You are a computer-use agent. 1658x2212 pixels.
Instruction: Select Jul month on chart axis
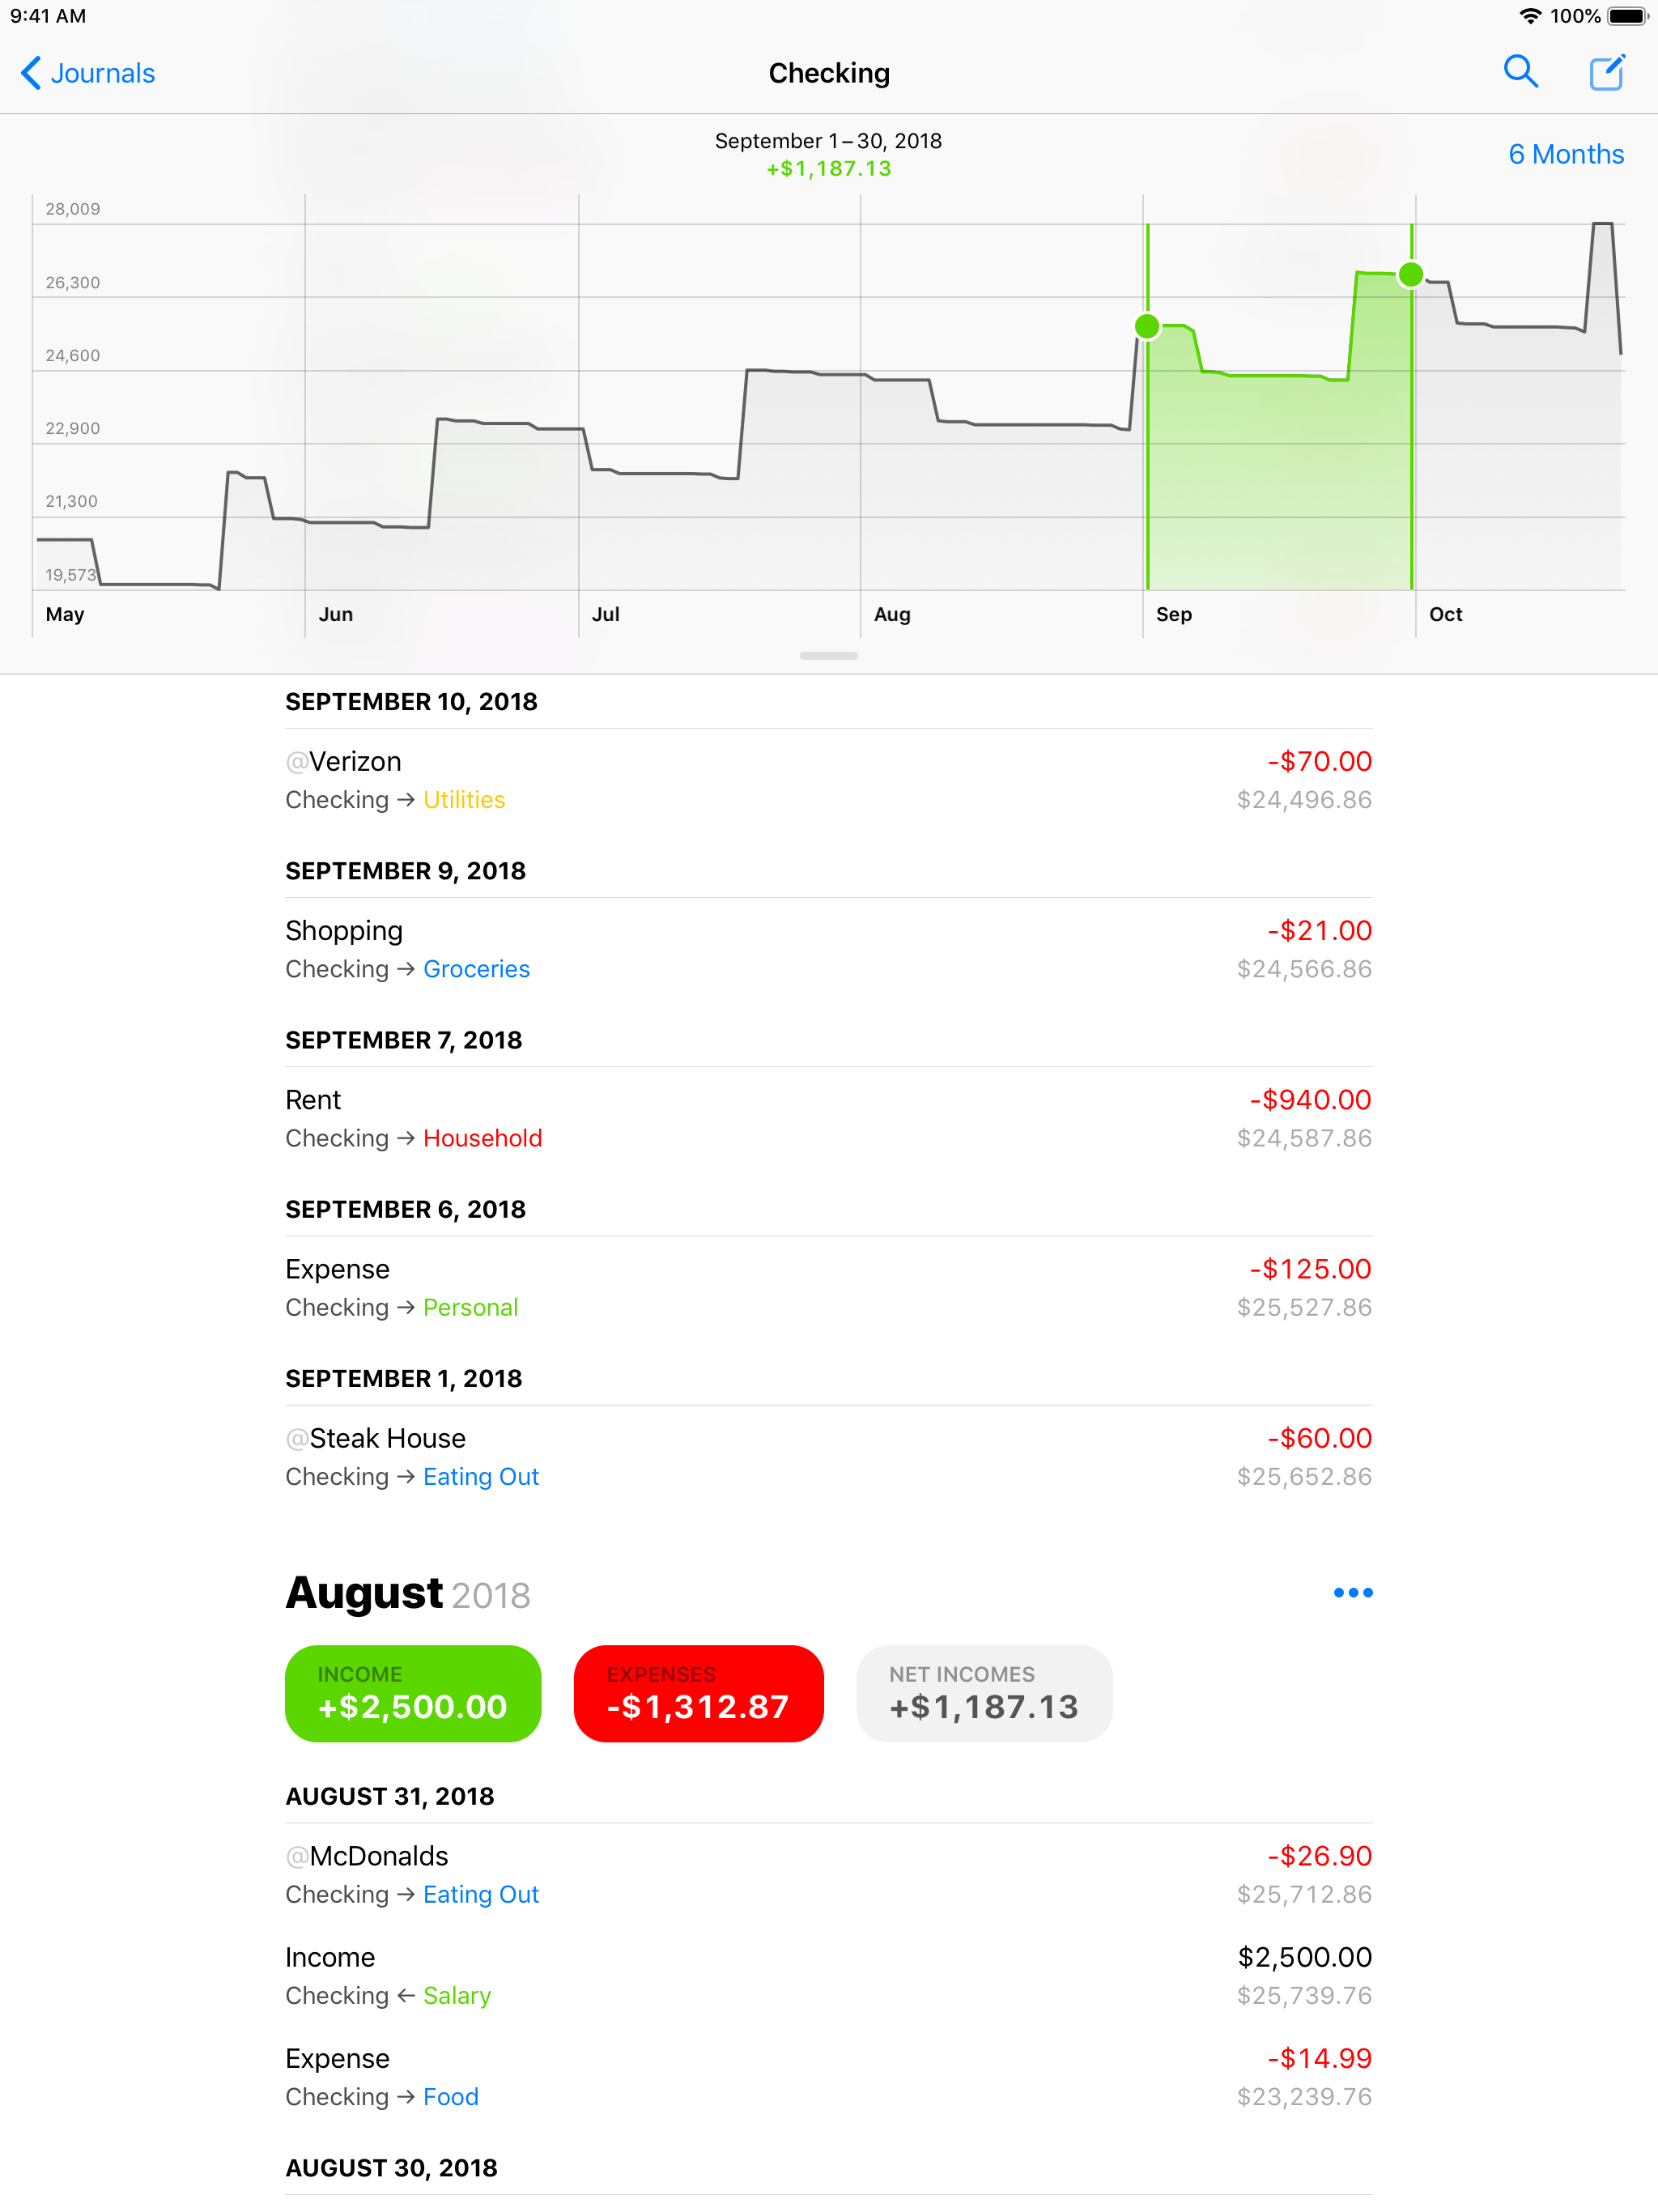tap(605, 614)
